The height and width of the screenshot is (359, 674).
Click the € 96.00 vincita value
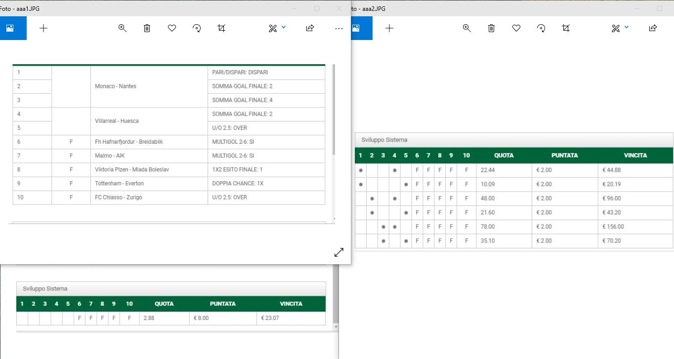[x=612, y=199]
